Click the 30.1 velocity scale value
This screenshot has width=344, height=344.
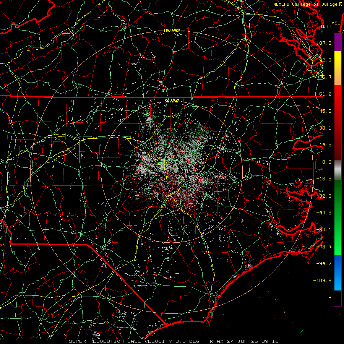(325, 128)
